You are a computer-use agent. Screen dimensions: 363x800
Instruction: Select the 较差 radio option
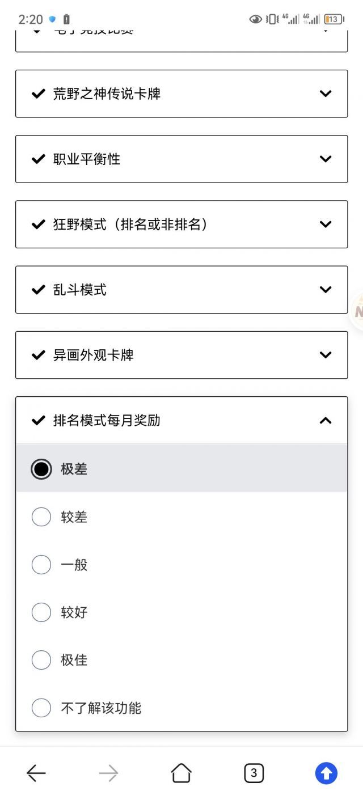181,517
